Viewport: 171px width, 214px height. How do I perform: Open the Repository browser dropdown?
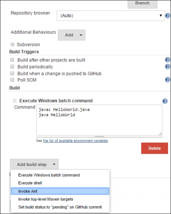111,16
